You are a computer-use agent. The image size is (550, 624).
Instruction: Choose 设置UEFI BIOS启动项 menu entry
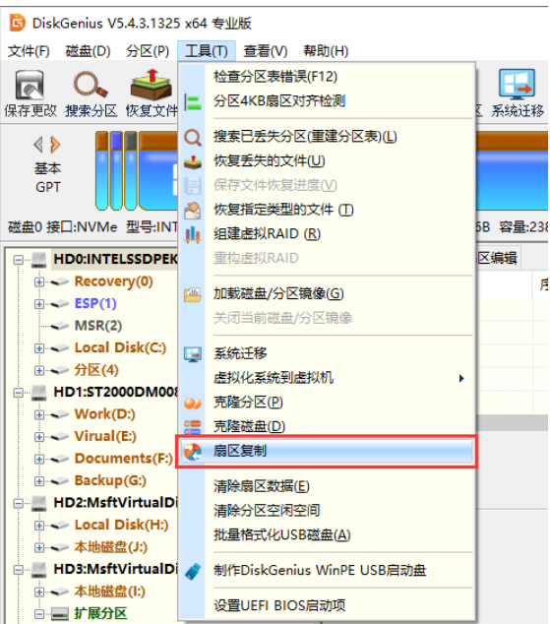(326, 606)
